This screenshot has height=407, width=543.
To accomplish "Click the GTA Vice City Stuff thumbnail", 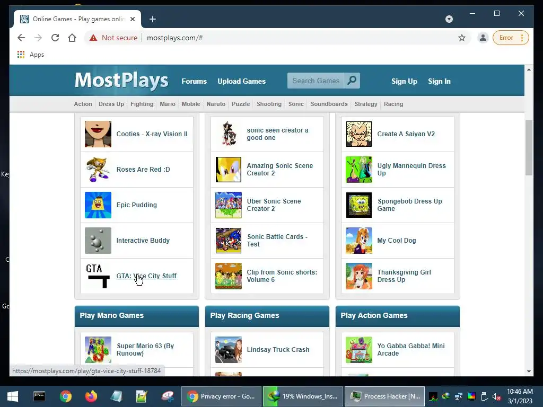I will [98, 276].
